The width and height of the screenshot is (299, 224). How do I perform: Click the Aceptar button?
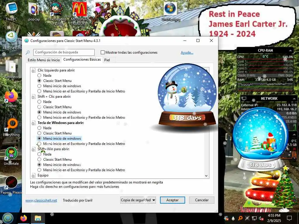(172, 200)
